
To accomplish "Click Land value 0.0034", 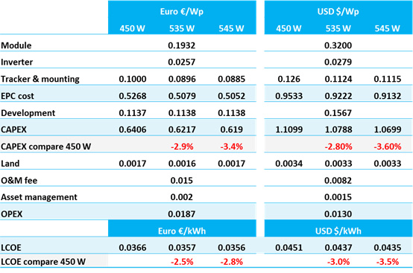I will (289, 164).
